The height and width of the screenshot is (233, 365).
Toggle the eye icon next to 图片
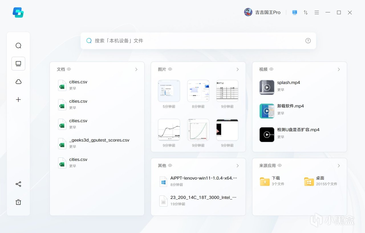point(170,69)
